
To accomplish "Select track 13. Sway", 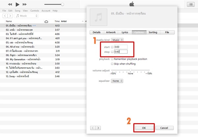I will click(x=17, y=76).
